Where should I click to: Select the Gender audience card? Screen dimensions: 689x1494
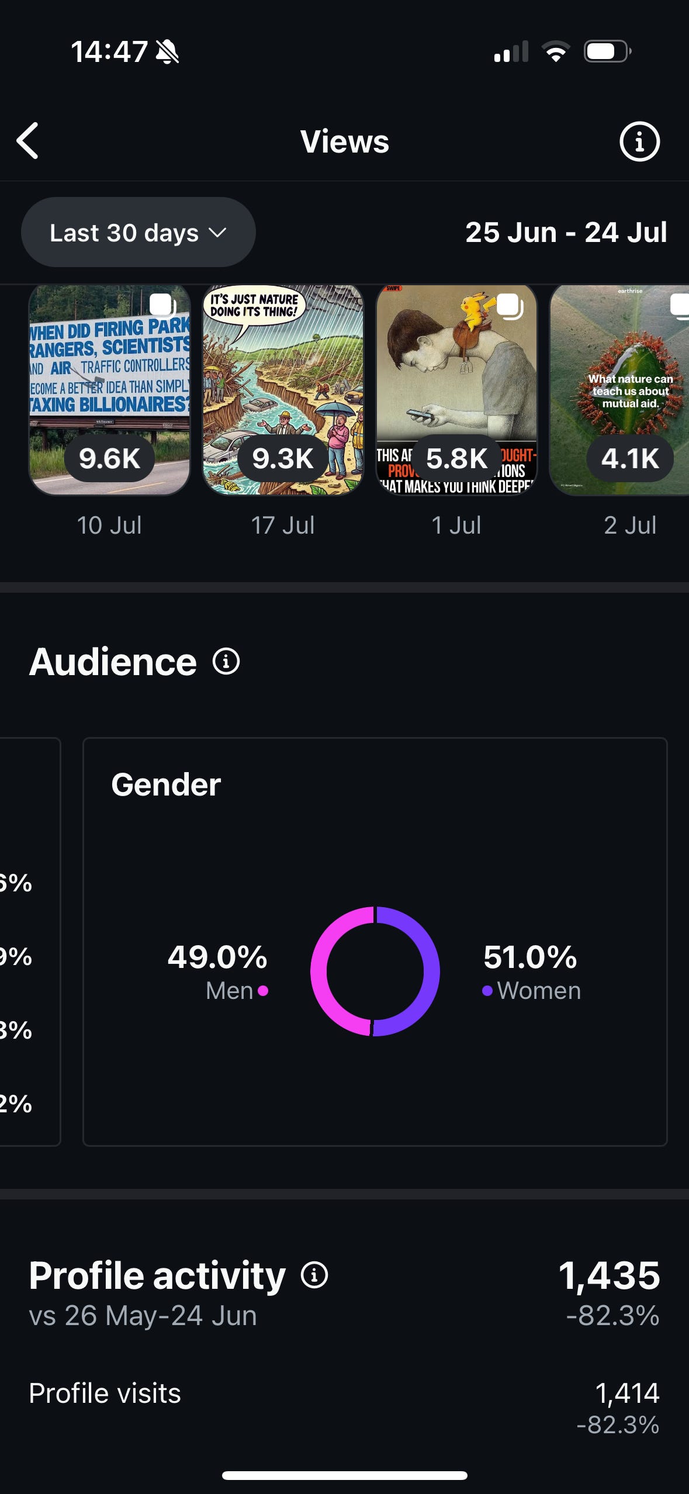point(375,942)
